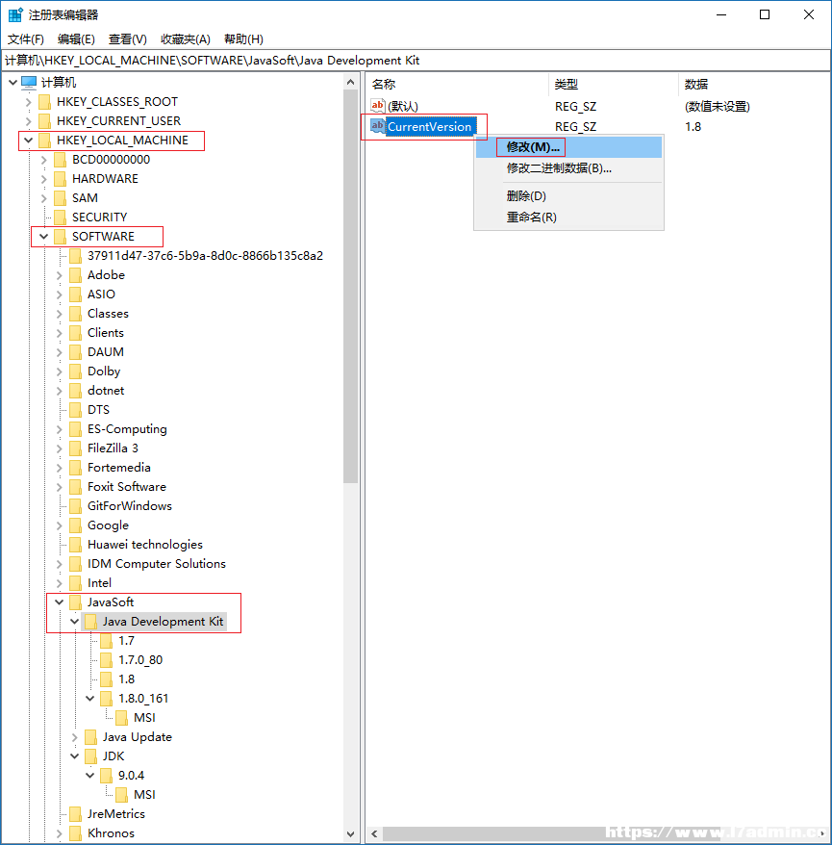
Task: Expand HKEY_CLASSES_ROOT key
Action: [x=29, y=102]
